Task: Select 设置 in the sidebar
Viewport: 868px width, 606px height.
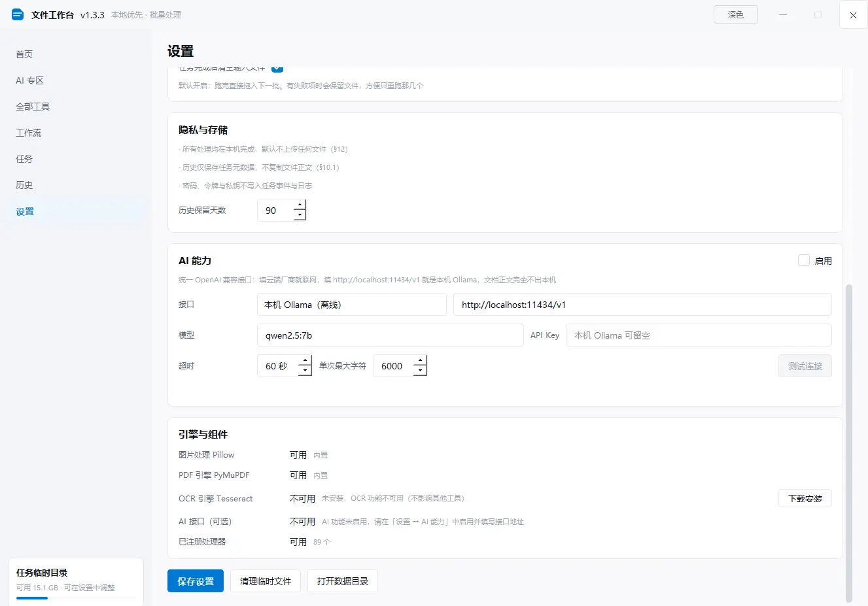Action: tap(25, 212)
